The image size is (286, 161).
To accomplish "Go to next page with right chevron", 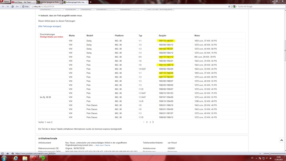I will tap(153, 122).
